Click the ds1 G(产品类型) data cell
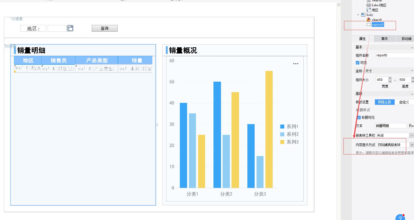 (x=97, y=68)
